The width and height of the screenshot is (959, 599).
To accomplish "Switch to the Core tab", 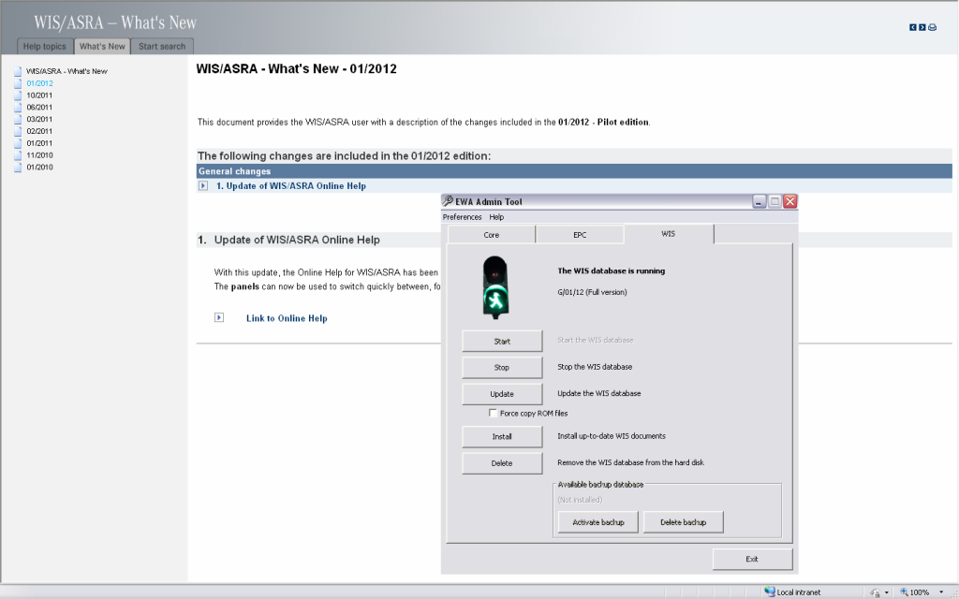I will click(x=491, y=235).
